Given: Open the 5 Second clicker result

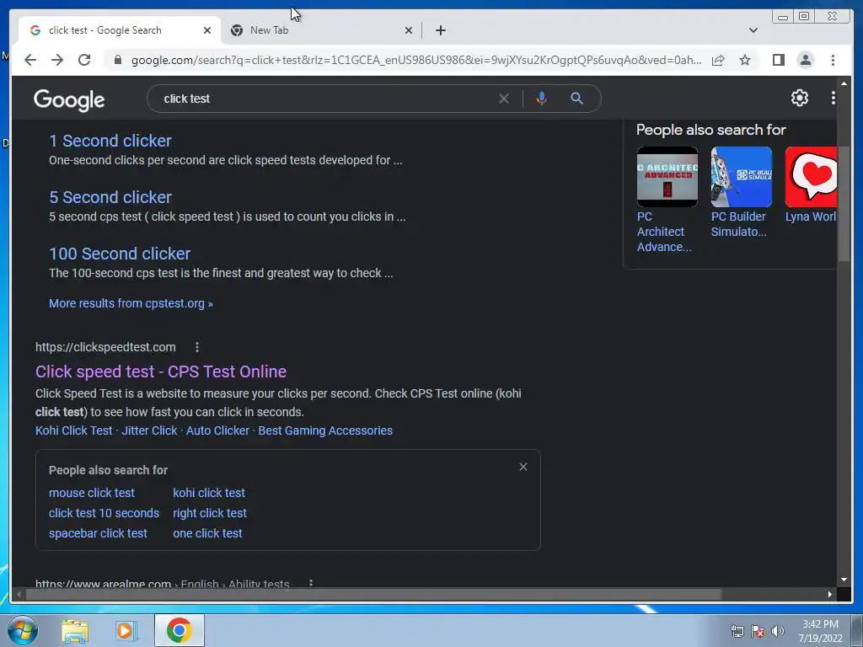Looking at the screenshot, I should click(110, 197).
